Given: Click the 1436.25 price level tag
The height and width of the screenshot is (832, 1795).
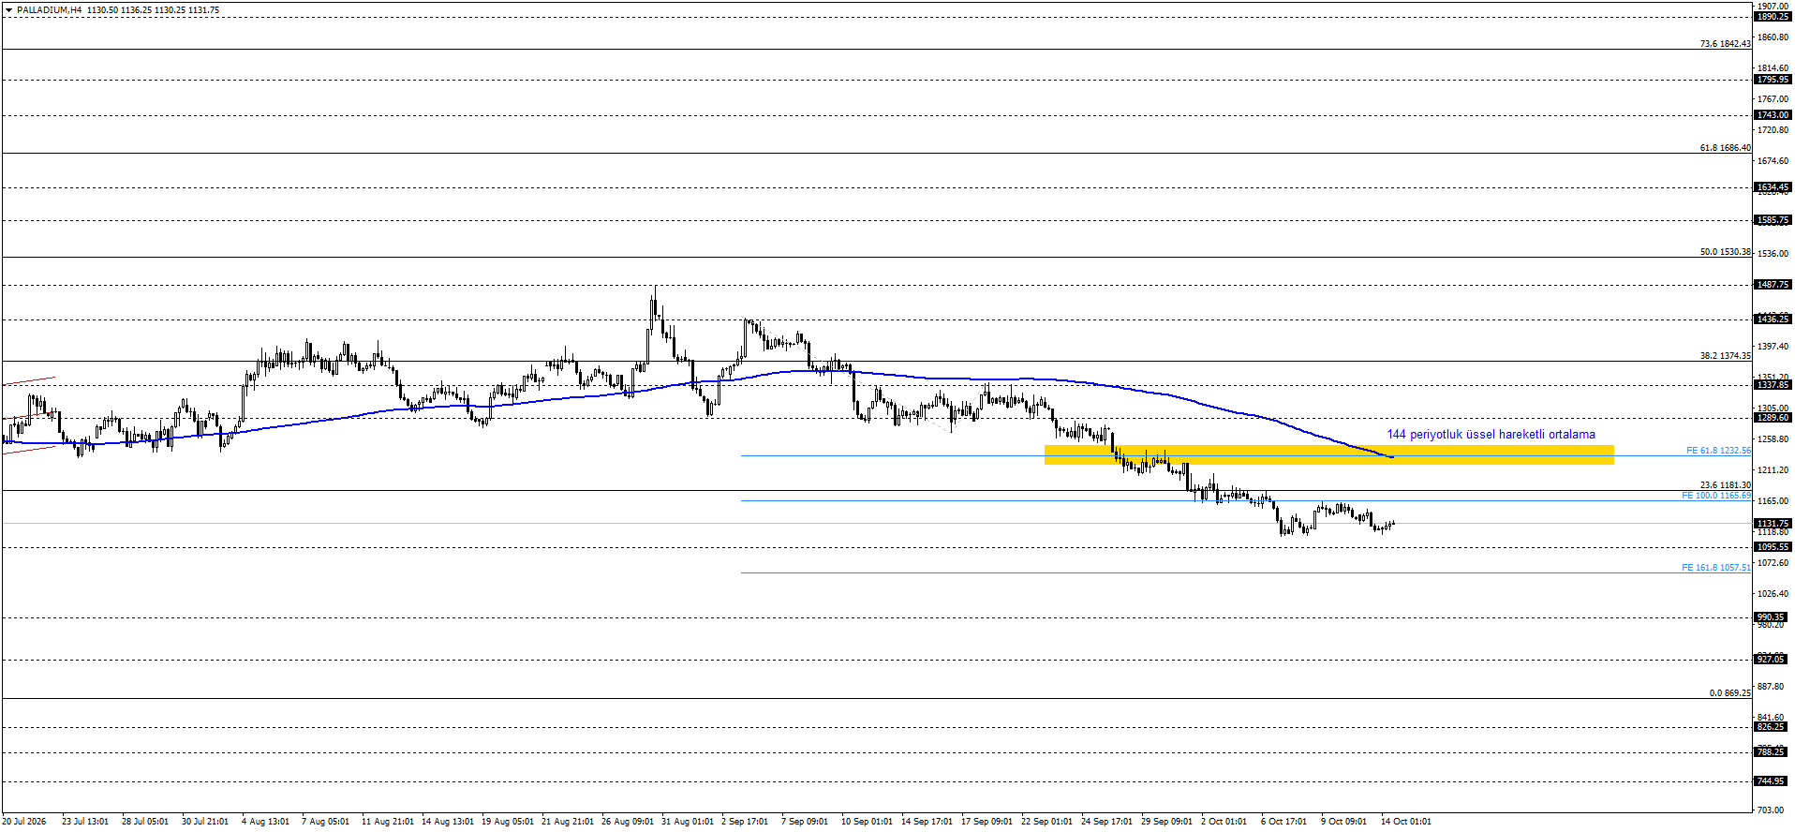Looking at the screenshot, I should point(1773,319).
